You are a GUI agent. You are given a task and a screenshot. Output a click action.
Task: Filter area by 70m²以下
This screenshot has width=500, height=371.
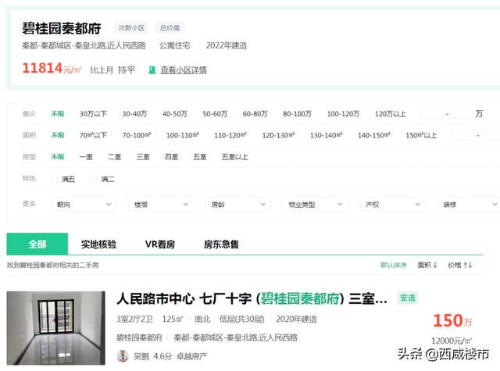click(x=93, y=135)
